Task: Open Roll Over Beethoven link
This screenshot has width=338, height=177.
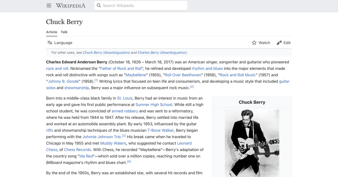Action: pos(183,75)
